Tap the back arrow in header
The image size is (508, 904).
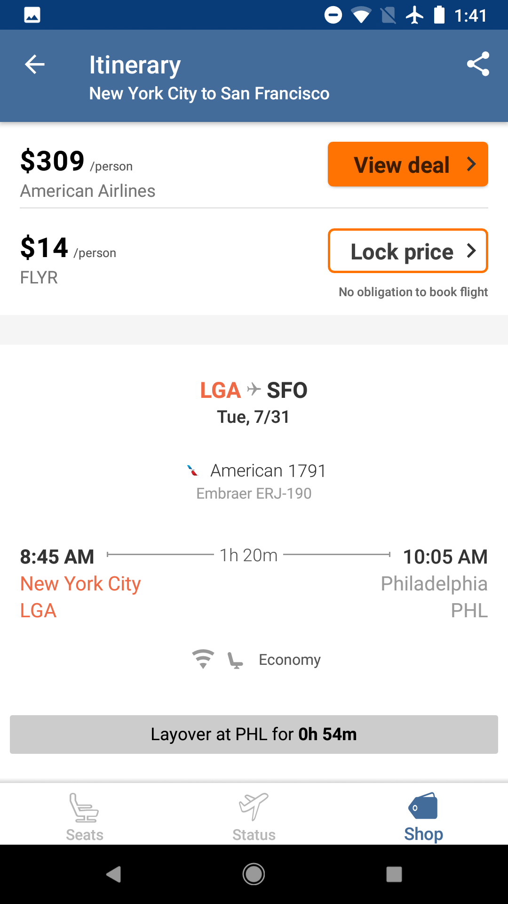point(35,65)
